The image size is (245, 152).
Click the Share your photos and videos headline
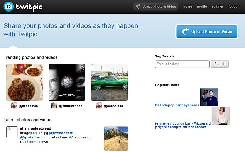click(71, 30)
